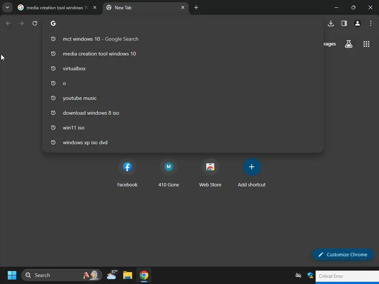Viewport: 379px width, 284px height.
Task: Click history icon beside virtualbox suggestion
Action: pos(53,68)
